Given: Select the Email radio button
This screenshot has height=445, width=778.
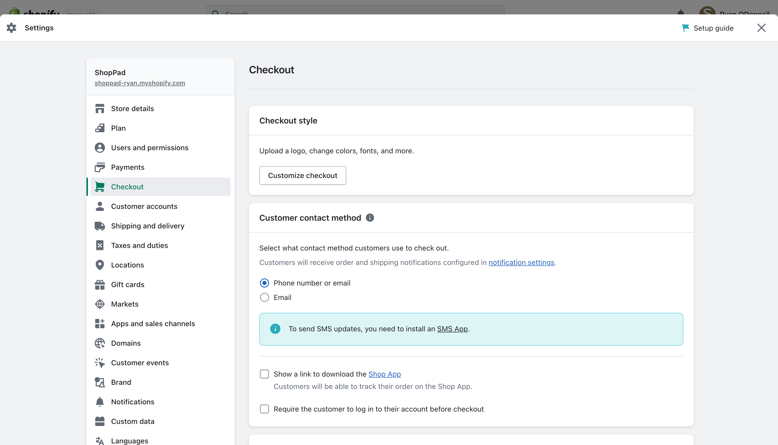Looking at the screenshot, I should pyautogui.click(x=264, y=298).
